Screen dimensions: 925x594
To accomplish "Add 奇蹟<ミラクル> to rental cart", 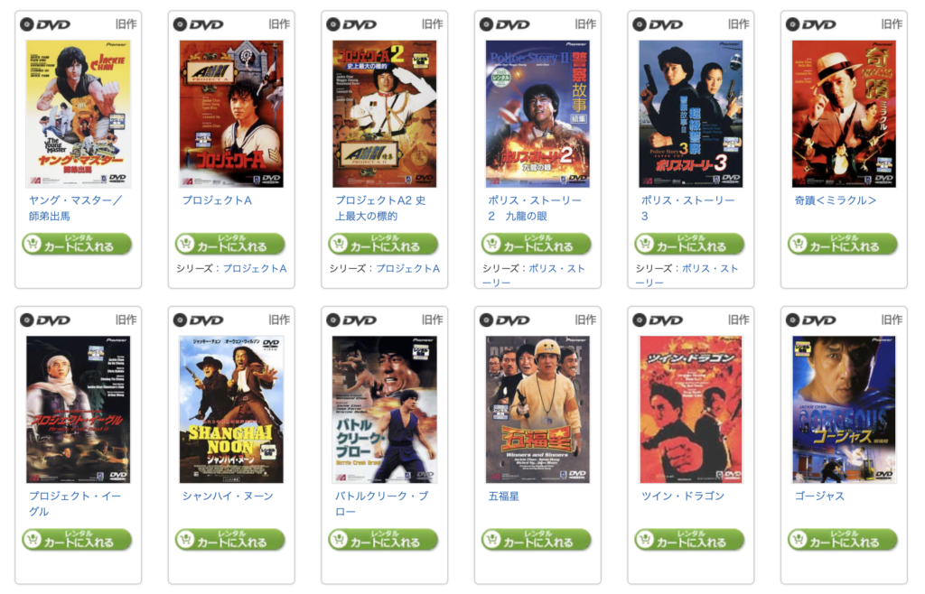I will (x=843, y=244).
